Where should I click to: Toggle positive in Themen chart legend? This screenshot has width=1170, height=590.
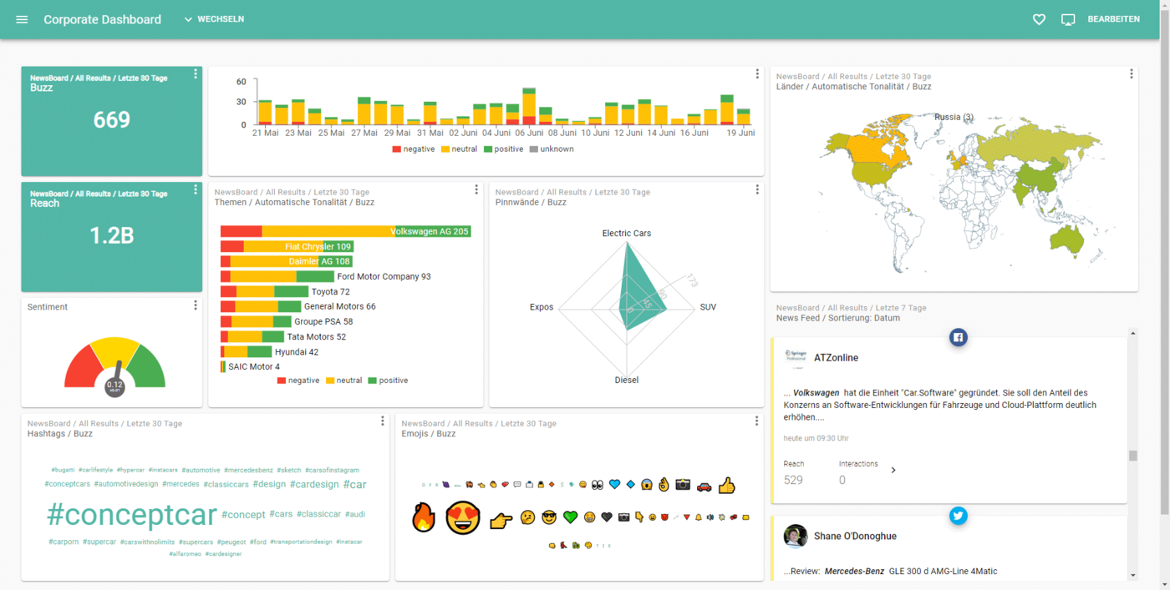coord(388,381)
